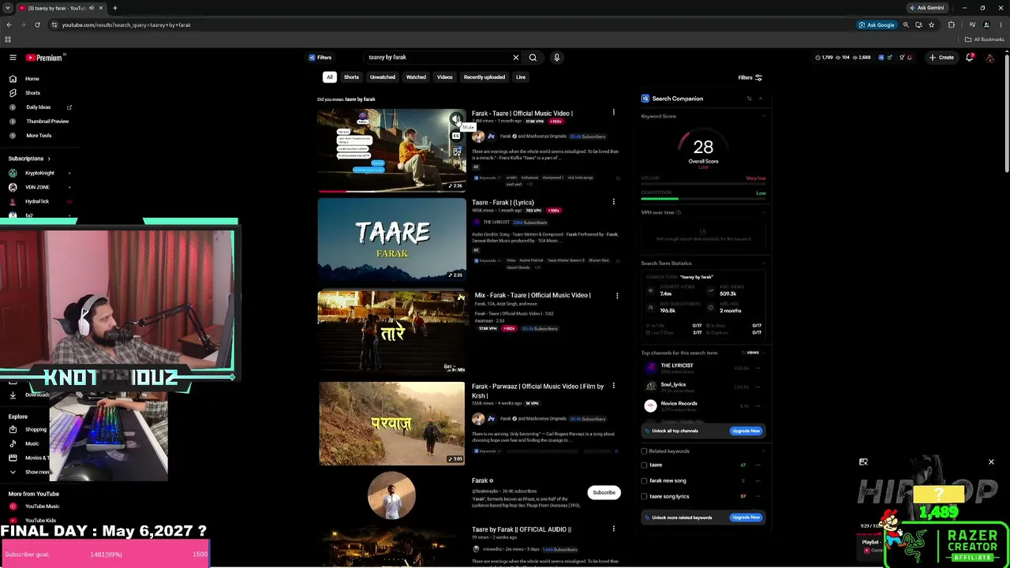Open the Parwaaz video thumbnail

[x=392, y=424]
